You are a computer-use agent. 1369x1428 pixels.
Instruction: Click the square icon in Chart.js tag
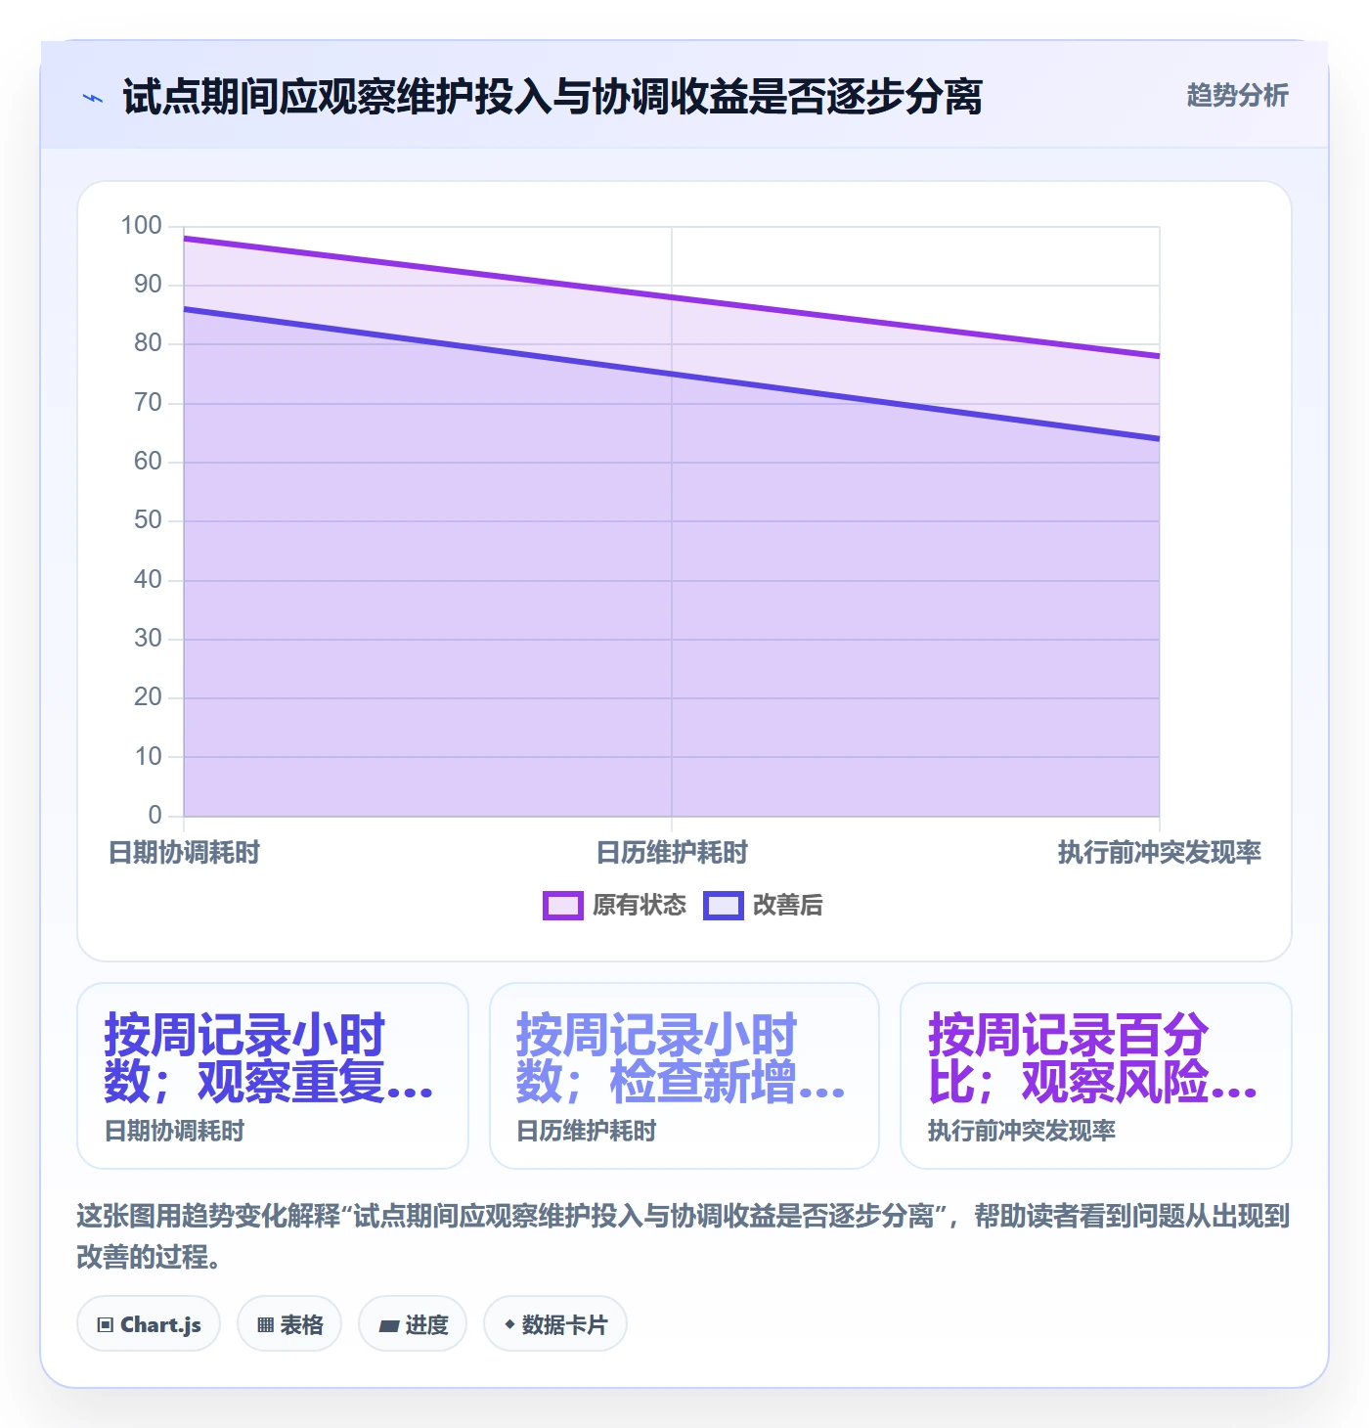coord(106,1325)
